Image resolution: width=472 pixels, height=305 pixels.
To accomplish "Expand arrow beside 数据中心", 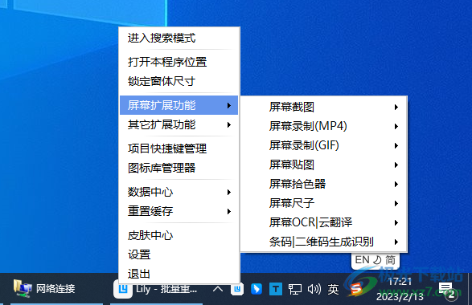I will (x=229, y=192).
